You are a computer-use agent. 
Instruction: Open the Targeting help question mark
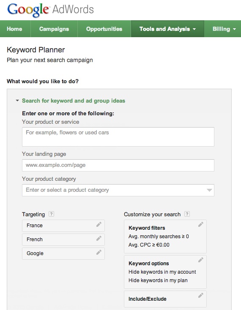point(51,214)
